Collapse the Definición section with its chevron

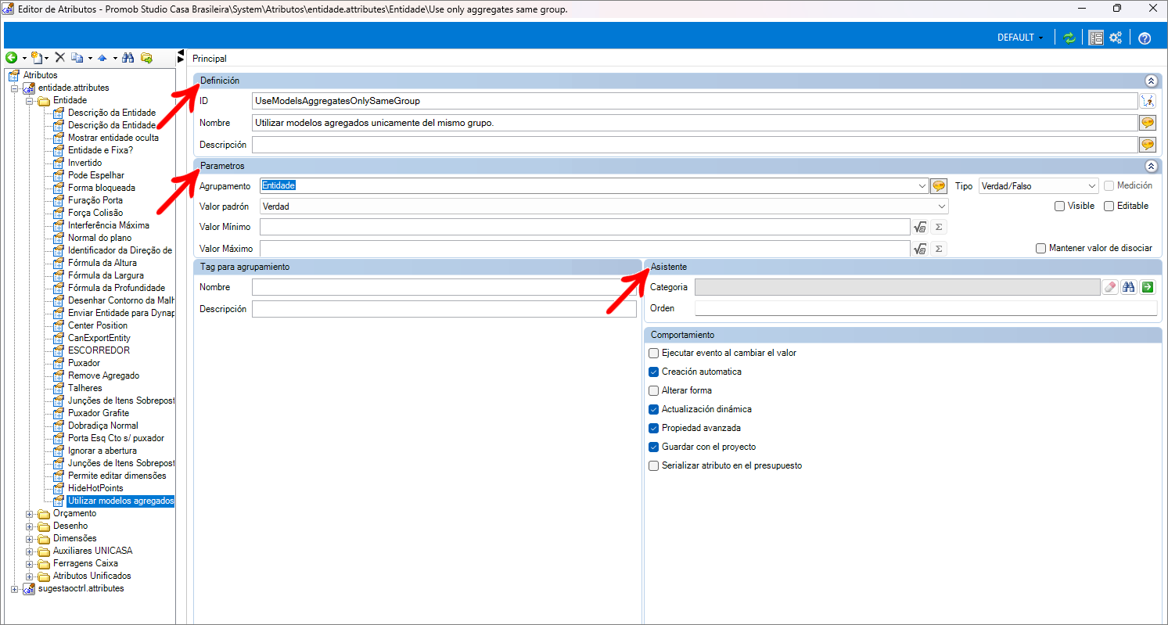pyautogui.click(x=1150, y=81)
